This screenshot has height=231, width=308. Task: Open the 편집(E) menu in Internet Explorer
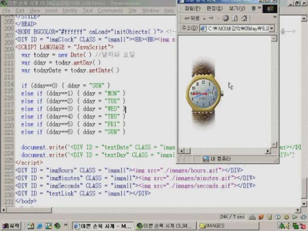click(x=215, y=9)
